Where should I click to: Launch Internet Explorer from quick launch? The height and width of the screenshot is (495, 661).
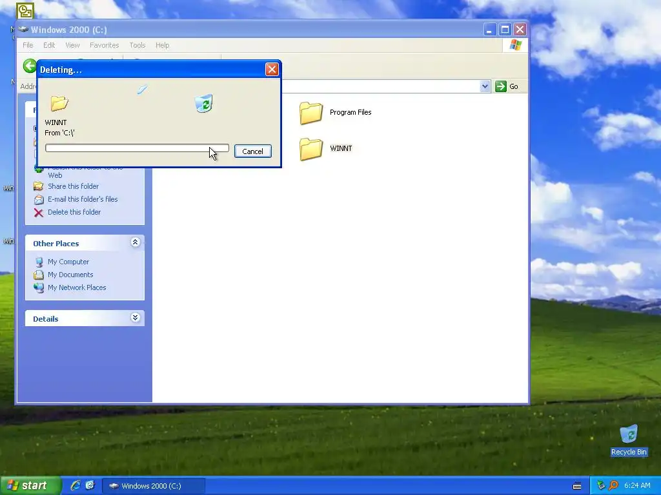pyautogui.click(x=75, y=486)
